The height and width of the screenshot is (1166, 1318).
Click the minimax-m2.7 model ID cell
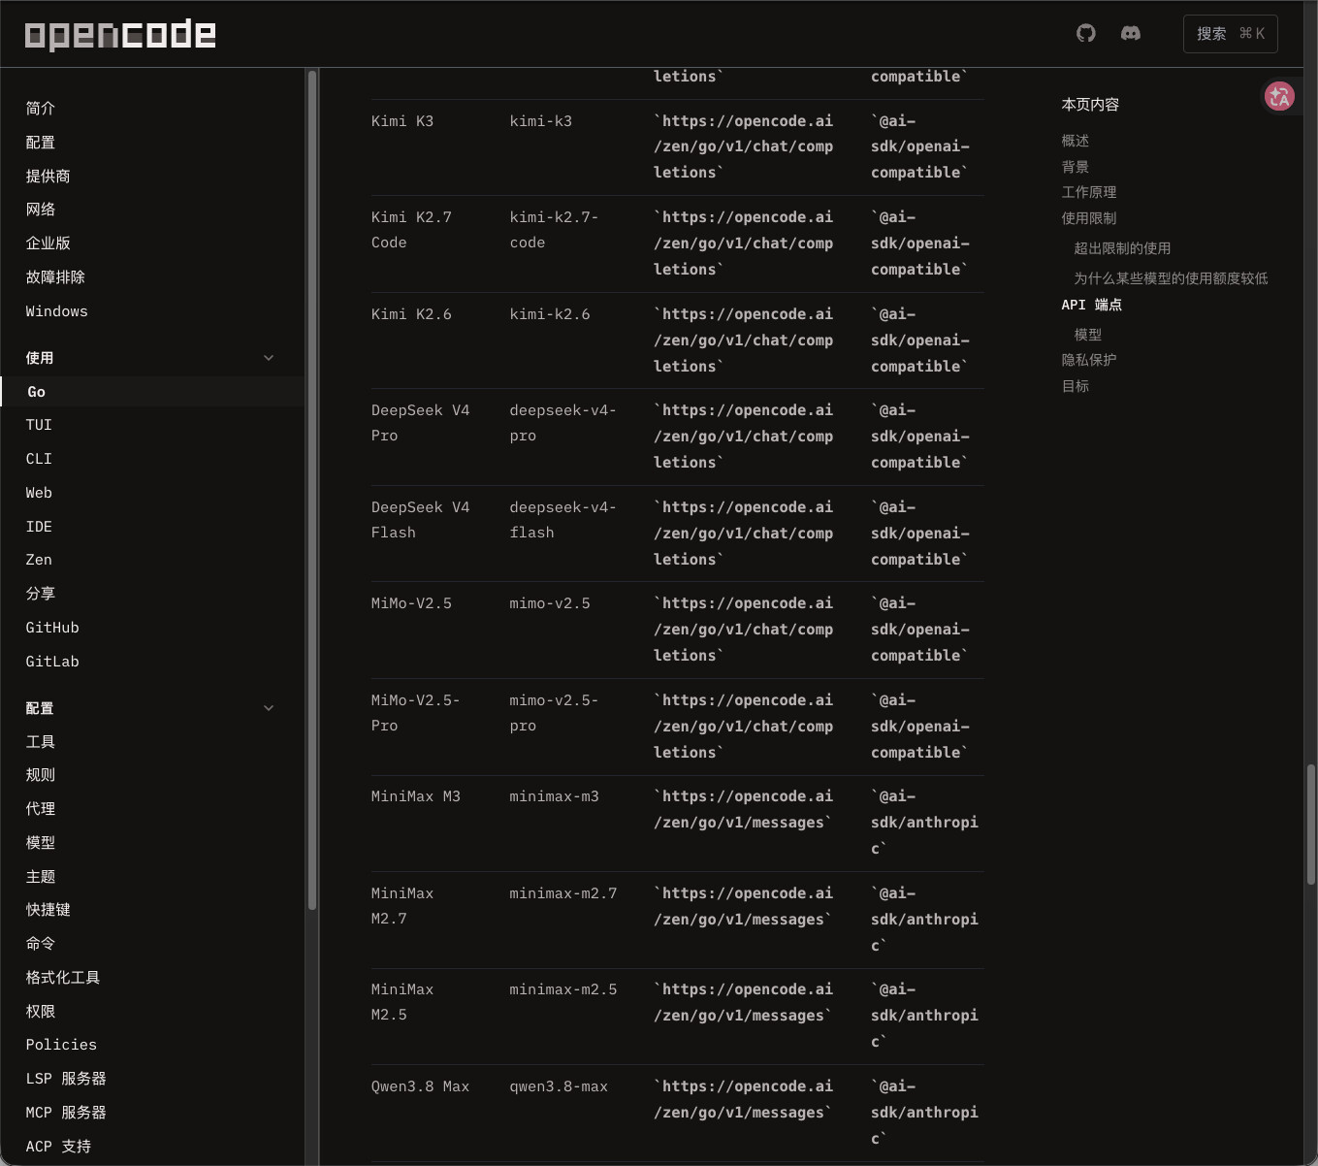(x=563, y=893)
